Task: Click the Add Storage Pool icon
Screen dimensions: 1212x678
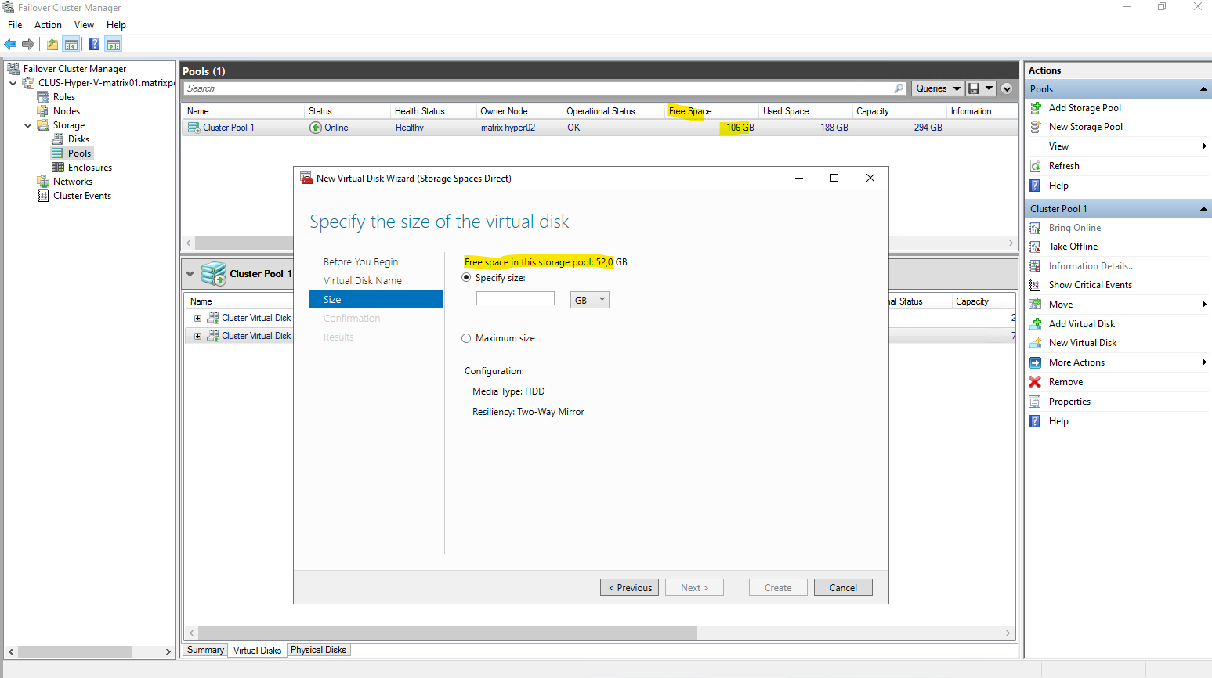Action: tap(1035, 108)
